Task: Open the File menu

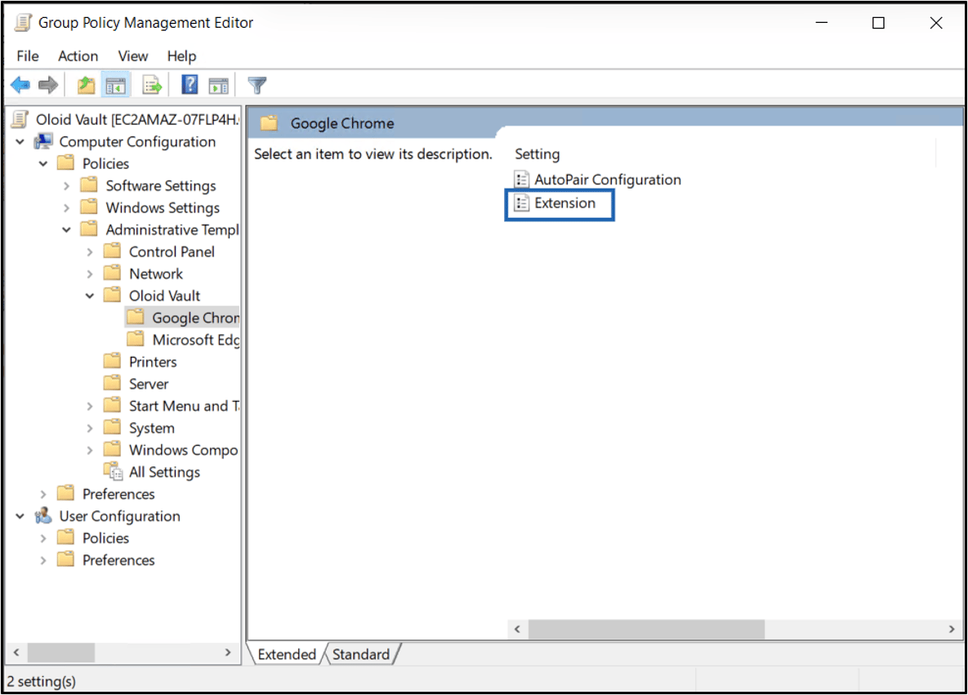Action: point(28,56)
